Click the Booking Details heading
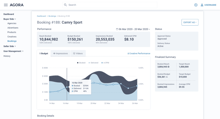The height and width of the screenshot is (119, 220). tap(45, 116)
